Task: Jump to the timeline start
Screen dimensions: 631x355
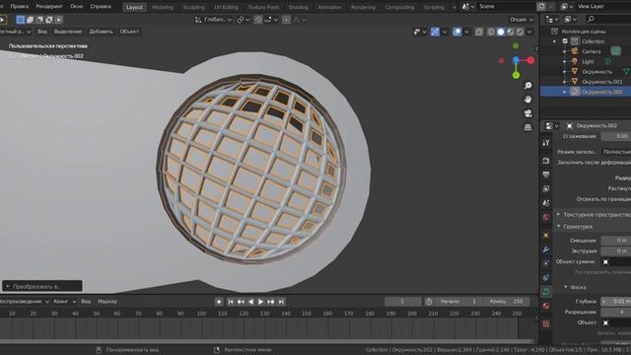Action: 231,302
